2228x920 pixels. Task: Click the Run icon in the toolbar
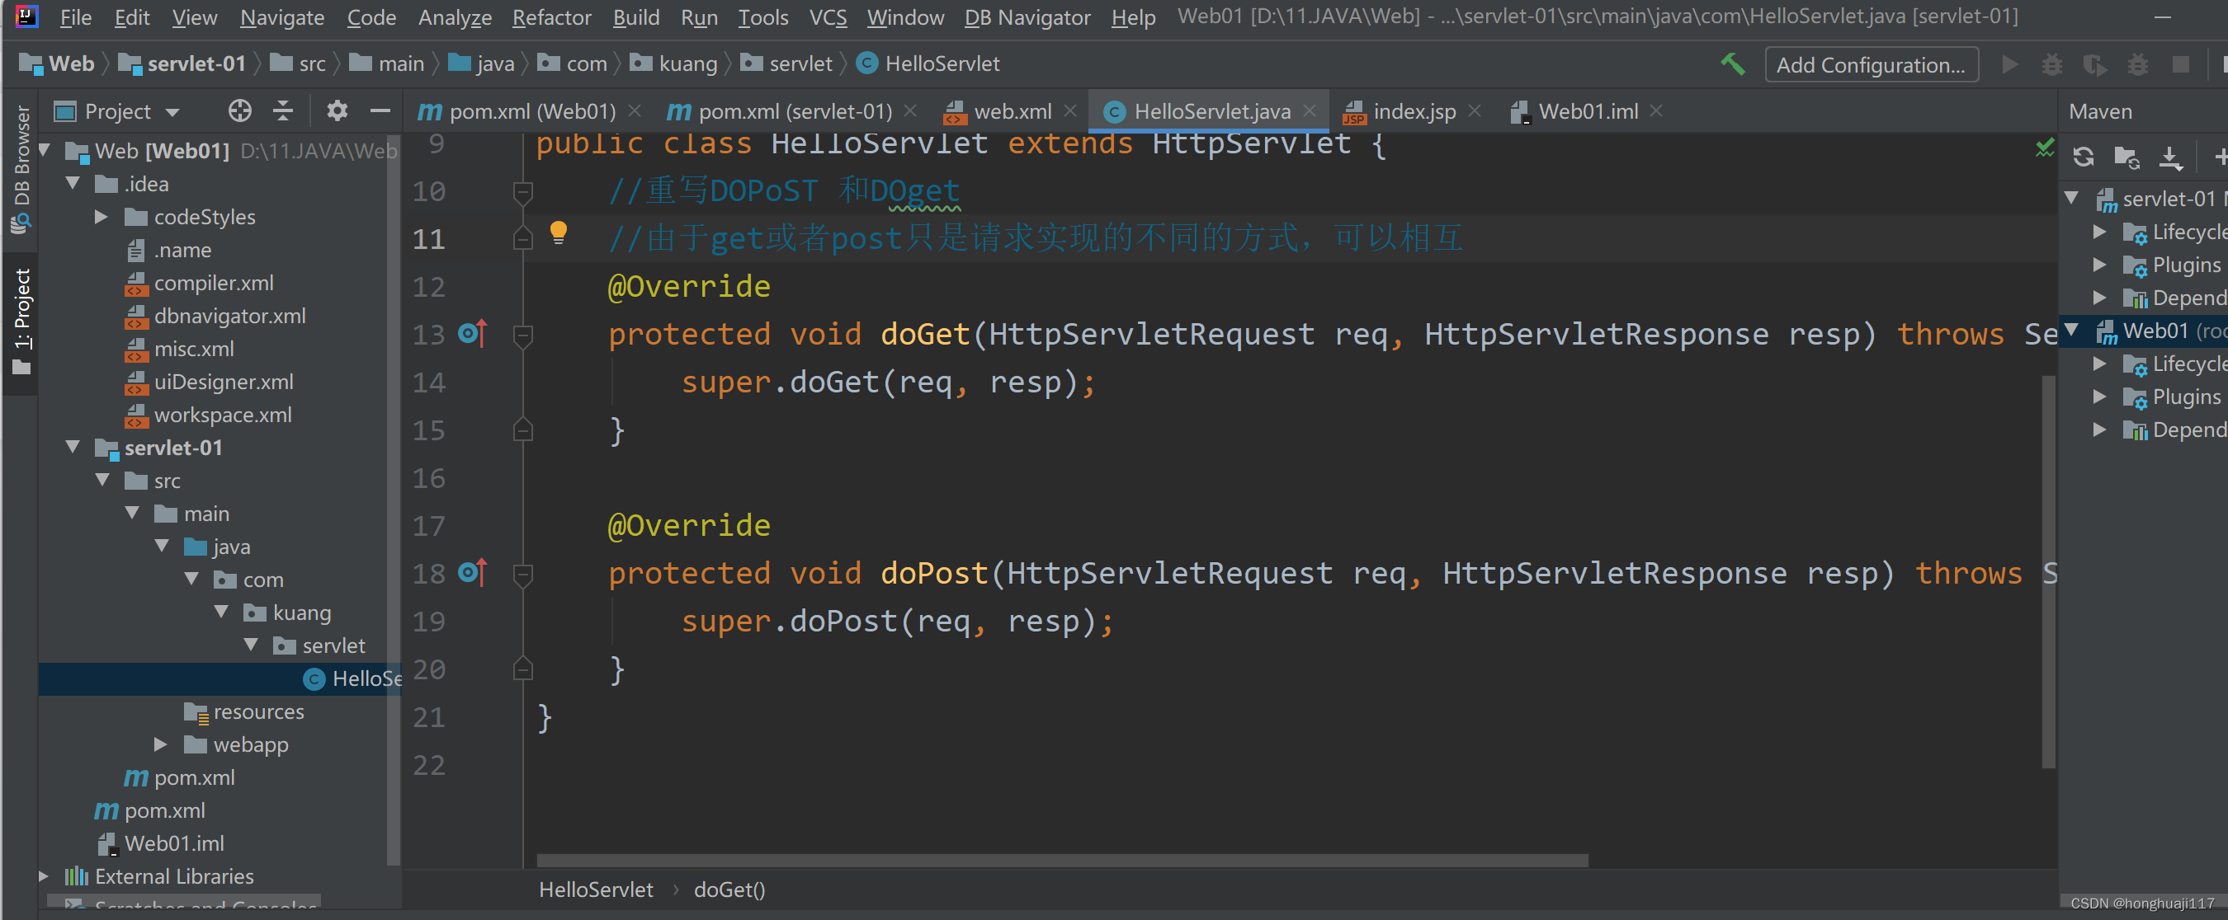click(x=2011, y=64)
